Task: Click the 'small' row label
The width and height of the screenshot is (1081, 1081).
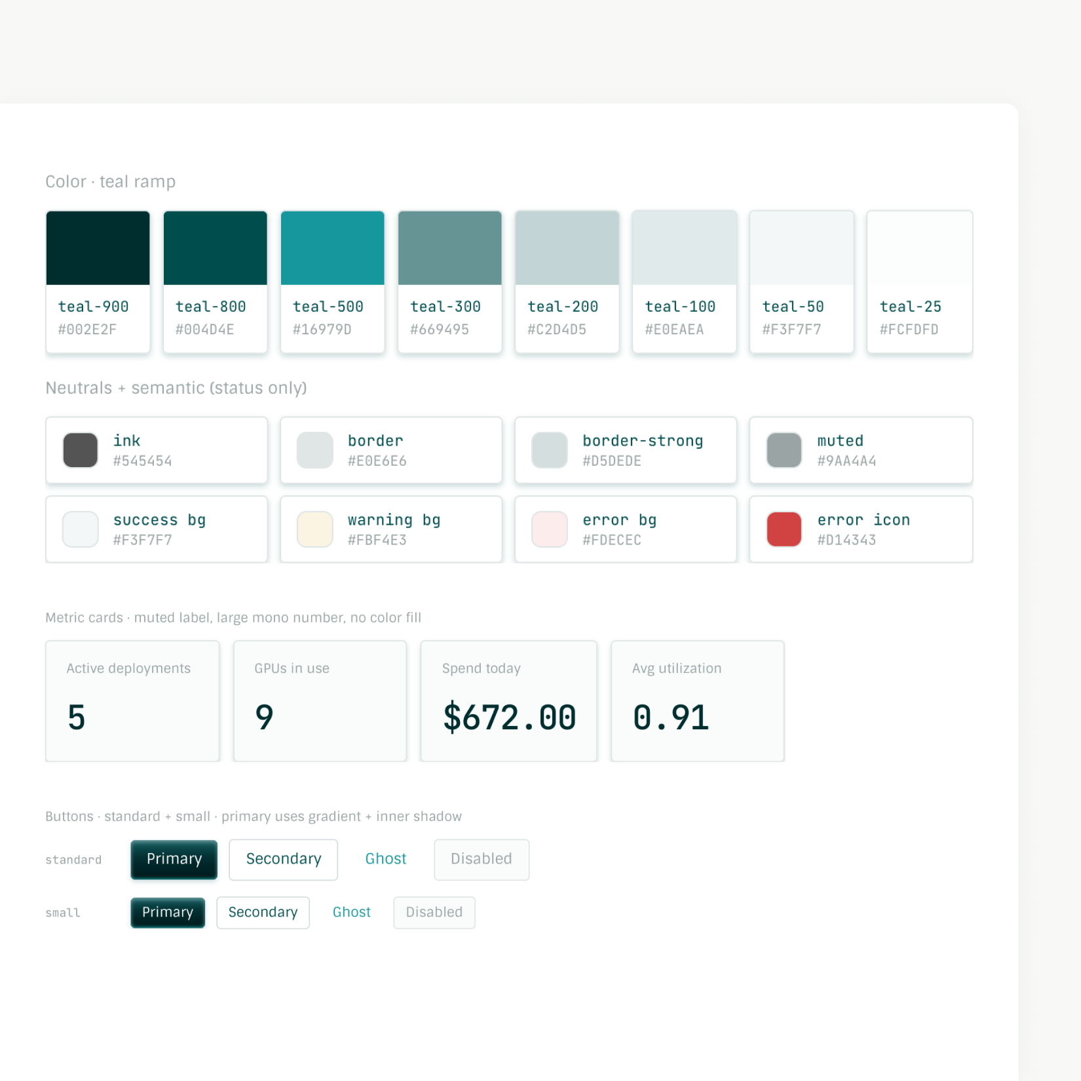Action: coord(63,913)
